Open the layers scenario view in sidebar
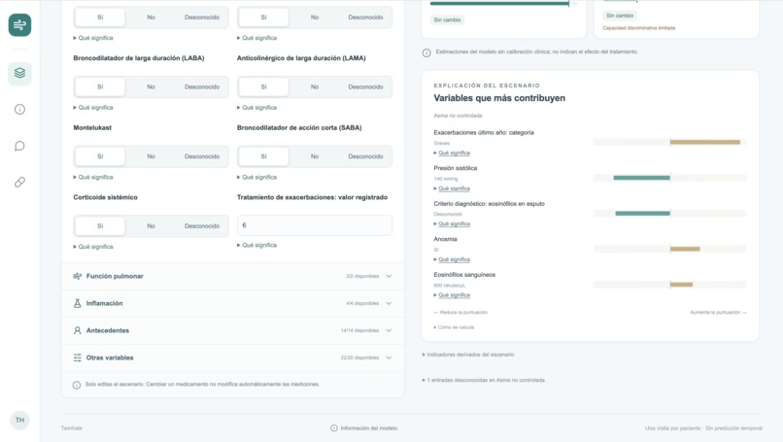The width and height of the screenshot is (783, 442). coord(19,74)
